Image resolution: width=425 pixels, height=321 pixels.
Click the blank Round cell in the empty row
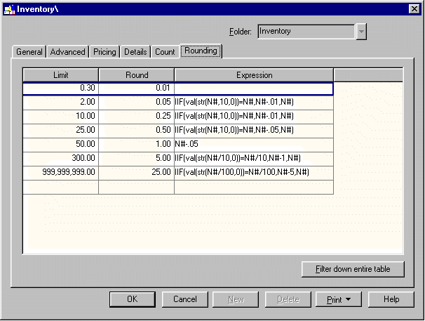point(136,187)
